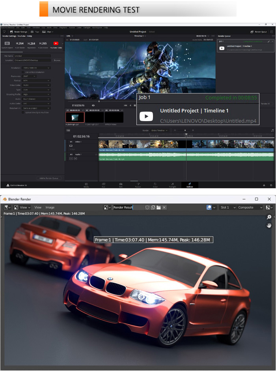Click Blender display channels icon at right
Viewport: 276px width, 372px height.
(x=269, y=207)
